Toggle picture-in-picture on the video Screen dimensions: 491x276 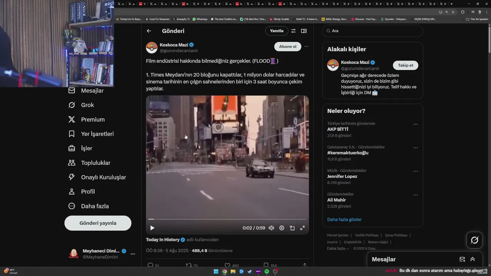click(x=292, y=228)
